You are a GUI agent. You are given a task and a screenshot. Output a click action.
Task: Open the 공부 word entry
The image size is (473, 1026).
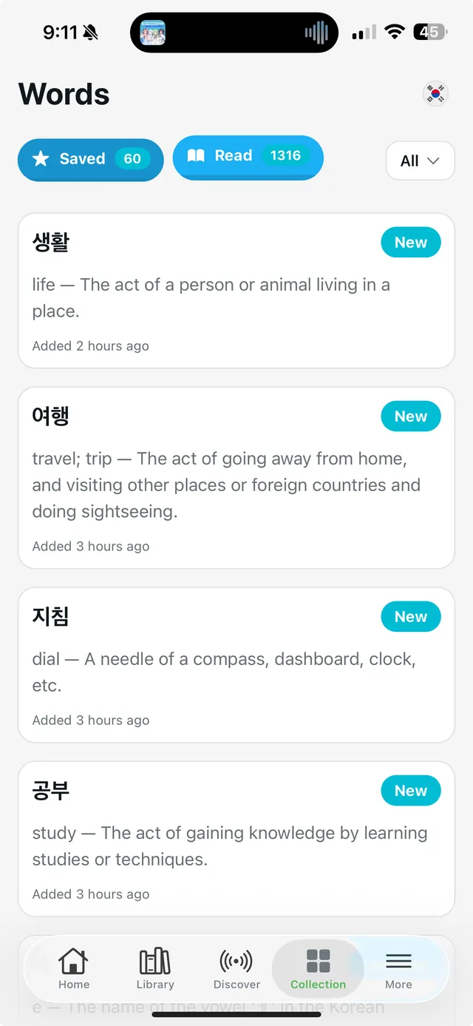coord(236,838)
